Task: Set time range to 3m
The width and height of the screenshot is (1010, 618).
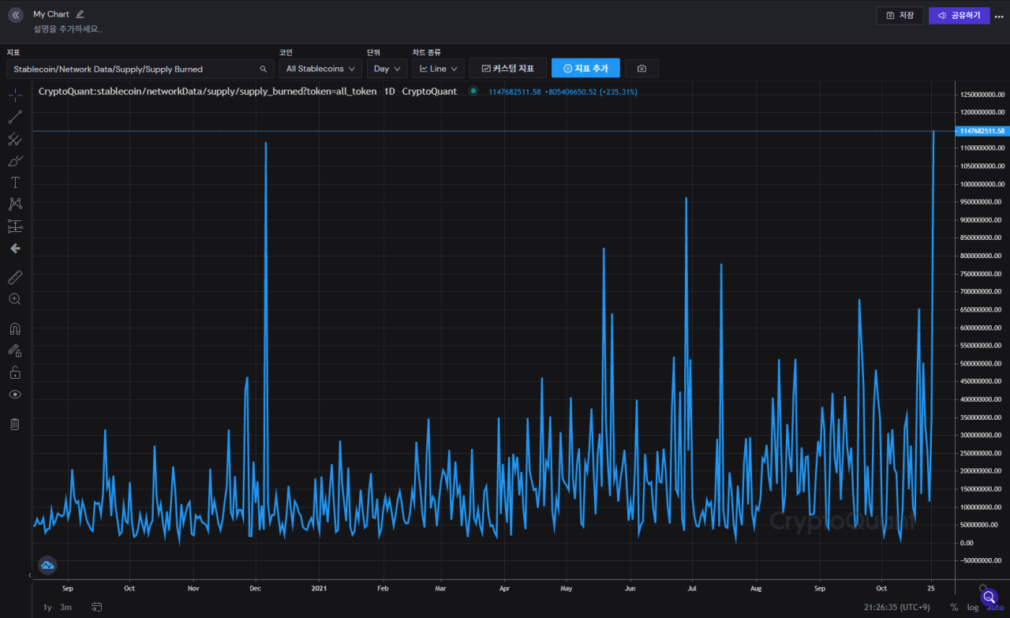Action: (x=65, y=607)
